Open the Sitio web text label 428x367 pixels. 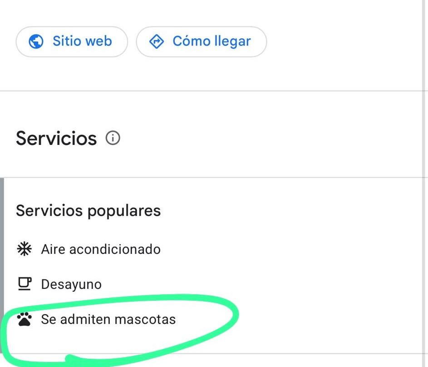82,41
